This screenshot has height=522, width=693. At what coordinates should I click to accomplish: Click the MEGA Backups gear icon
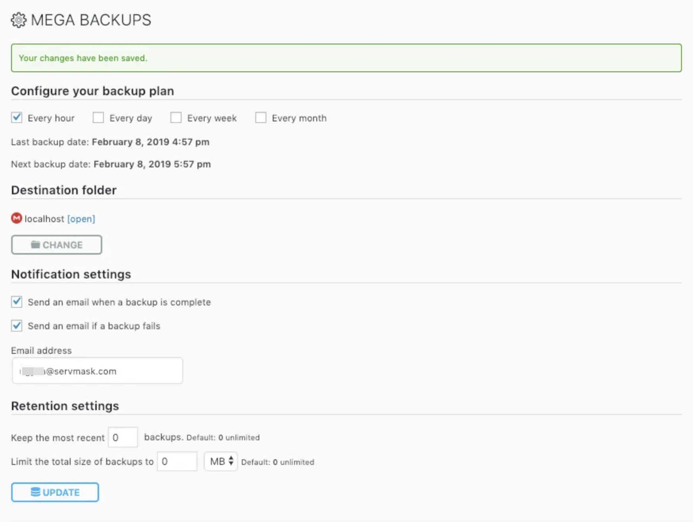(18, 20)
